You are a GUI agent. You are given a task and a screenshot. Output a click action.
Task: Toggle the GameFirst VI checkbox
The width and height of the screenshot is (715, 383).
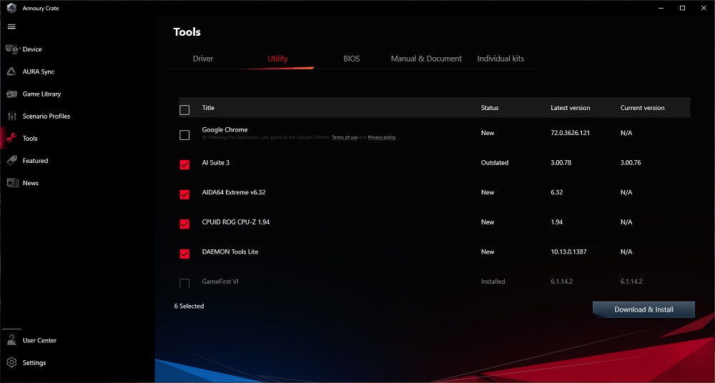pyautogui.click(x=184, y=283)
